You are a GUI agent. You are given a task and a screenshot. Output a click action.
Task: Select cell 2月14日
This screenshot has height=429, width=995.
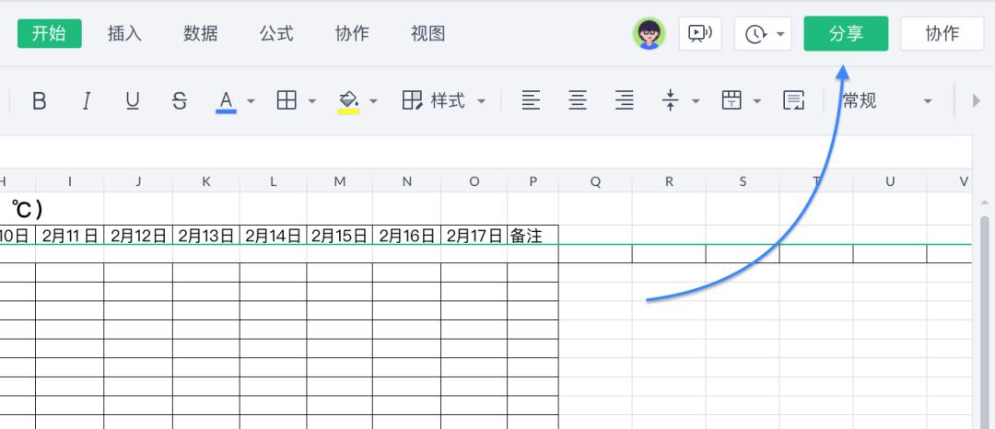coord(274,236)
